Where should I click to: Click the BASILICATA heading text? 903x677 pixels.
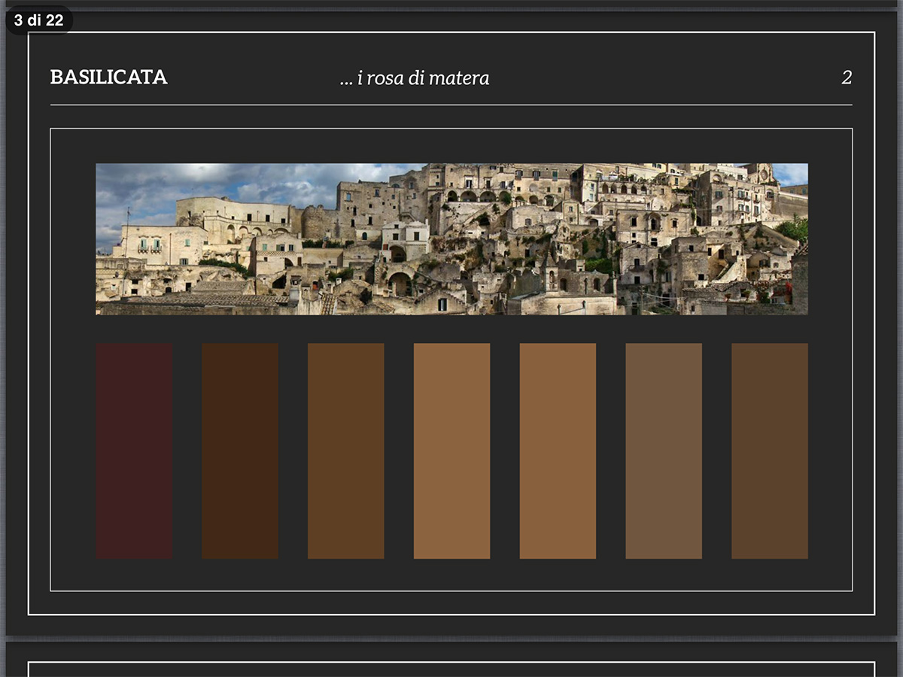pyautogui.click(x=108, y=77)
